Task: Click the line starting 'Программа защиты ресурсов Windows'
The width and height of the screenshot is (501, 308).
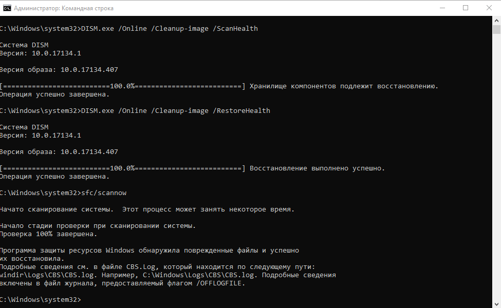Action: click(x=150, y=250)
